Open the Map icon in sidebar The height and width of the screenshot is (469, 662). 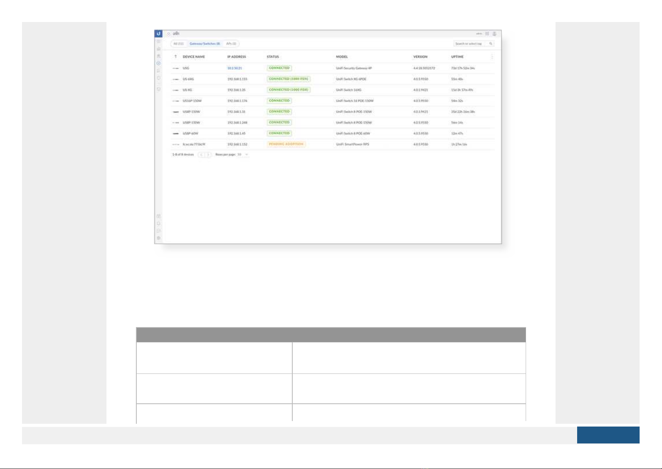pos(159,56)
